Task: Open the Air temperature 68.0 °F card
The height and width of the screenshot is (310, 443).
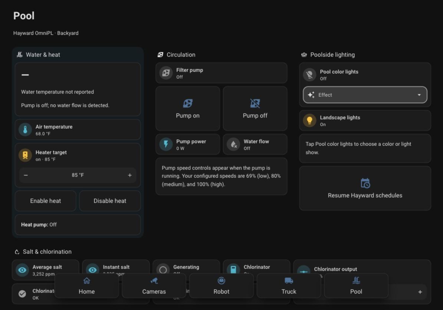Action: click(78, 130)
